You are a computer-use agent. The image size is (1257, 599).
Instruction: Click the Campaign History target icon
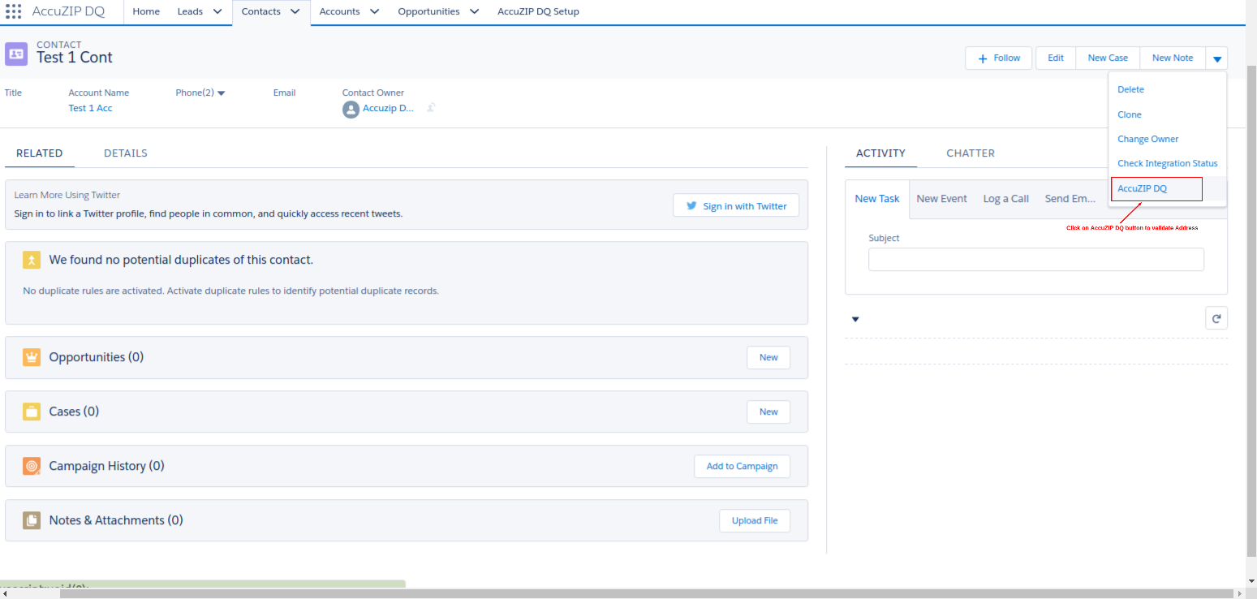click(x=31, y=466)
